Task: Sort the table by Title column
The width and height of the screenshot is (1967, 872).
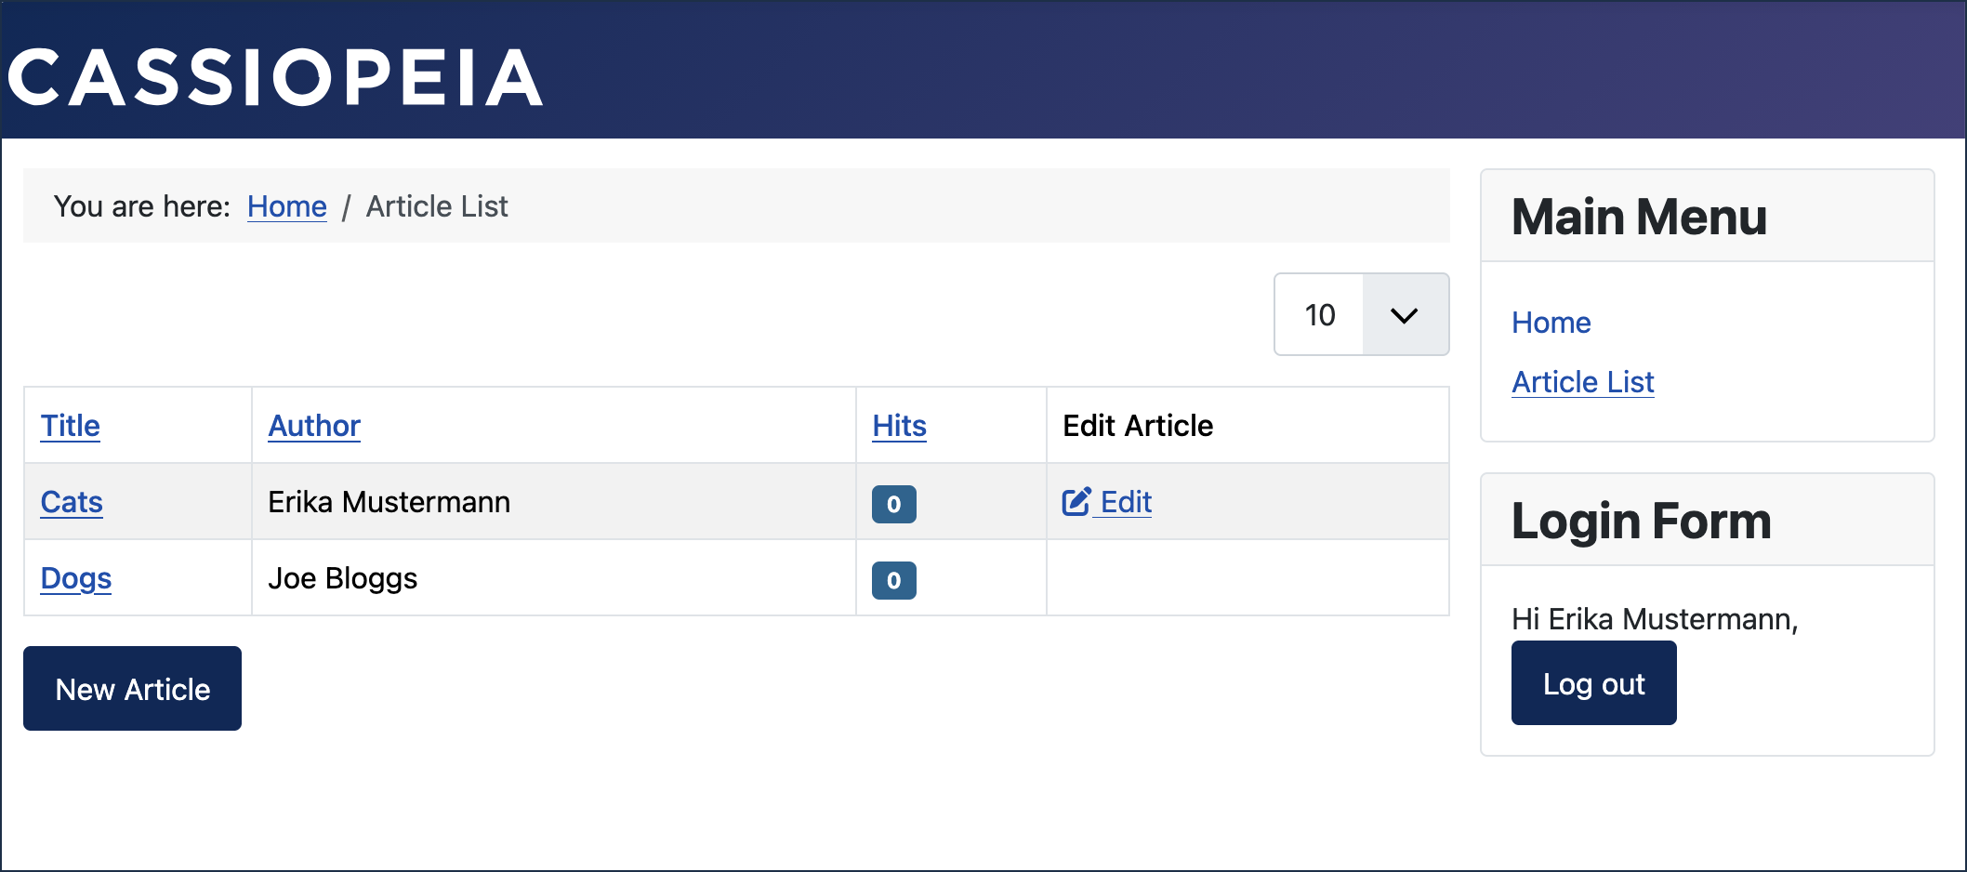Action: pyautogui.click(x=71, y=426)
